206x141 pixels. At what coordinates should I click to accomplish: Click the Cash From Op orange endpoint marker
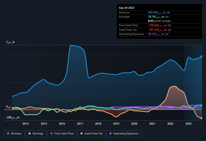tap(202, 118)
